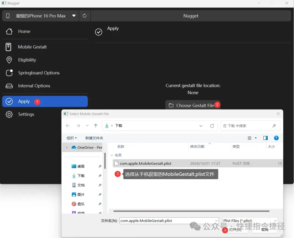Click the Apply checkmark icon in main panel
This screenshot has height=238, width=294.
pyautogui.click(x=99, y=32)
